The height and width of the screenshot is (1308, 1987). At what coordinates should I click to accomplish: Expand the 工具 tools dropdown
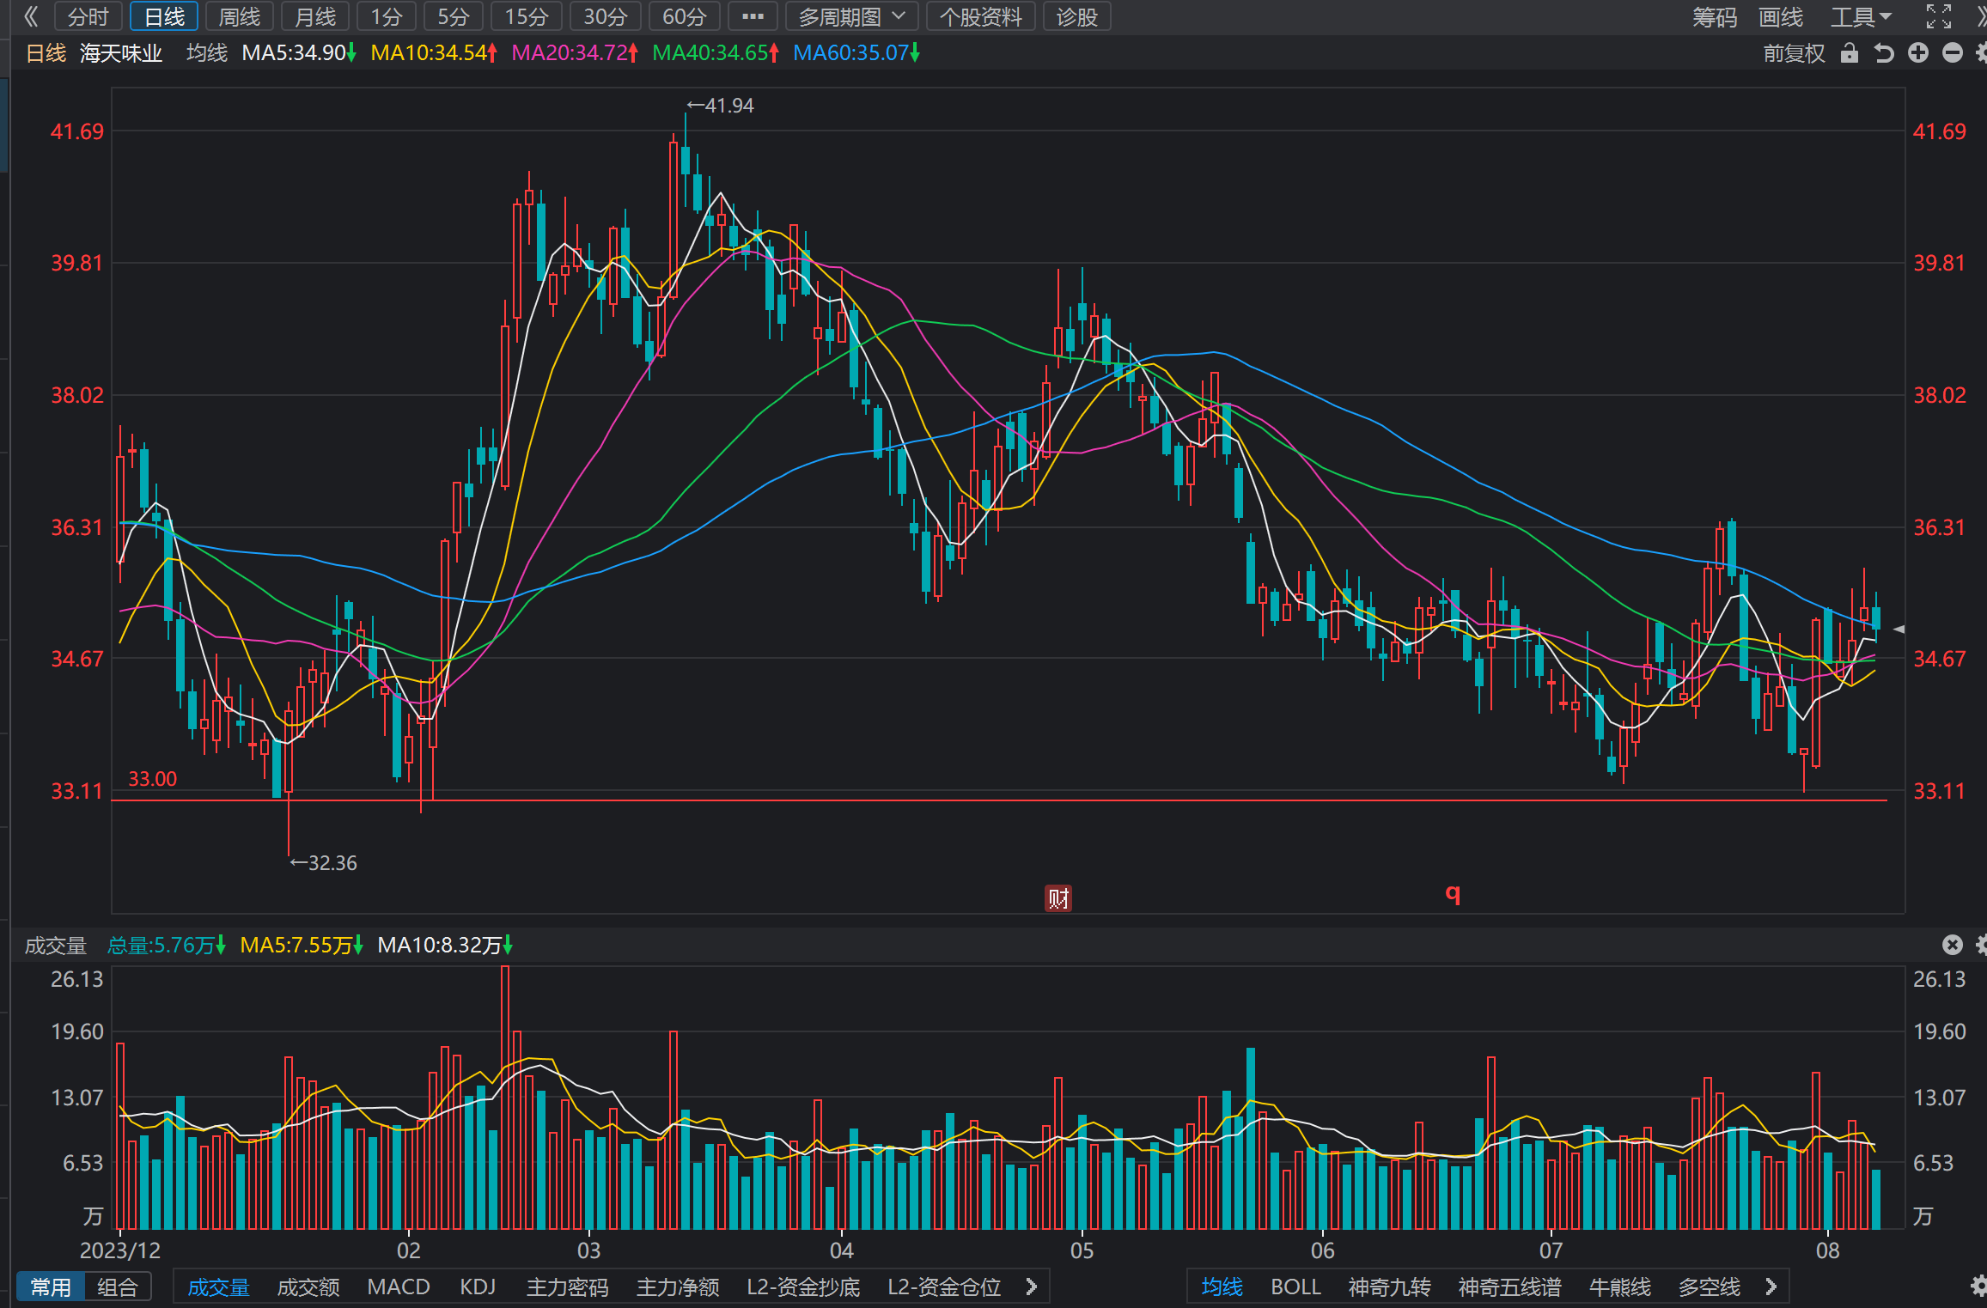click(x=1861, y=16)
